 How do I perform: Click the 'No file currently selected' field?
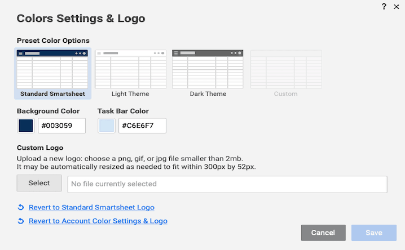(x=227, y=184)
